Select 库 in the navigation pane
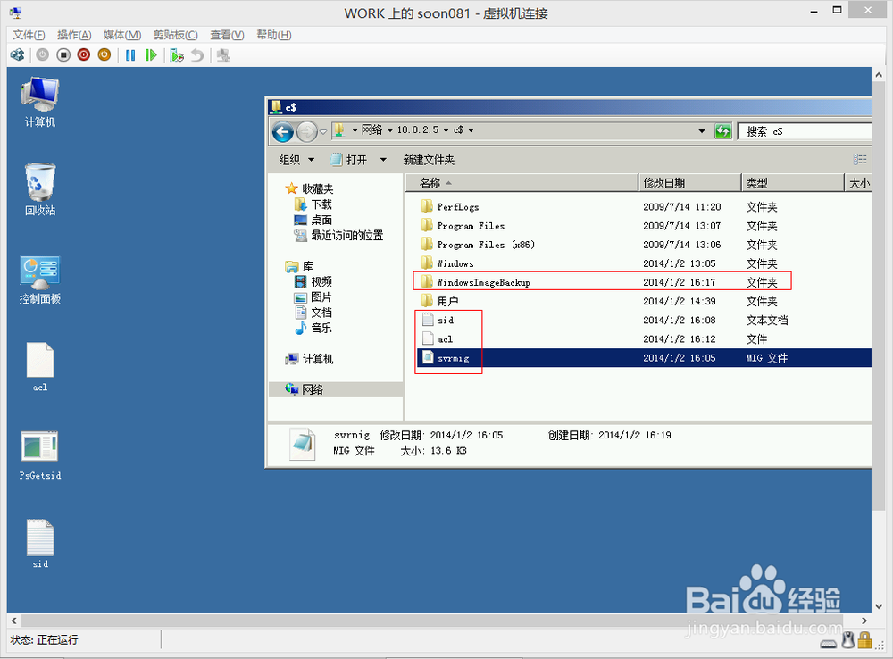Screen dimensions: 893x659 [299, 266]
